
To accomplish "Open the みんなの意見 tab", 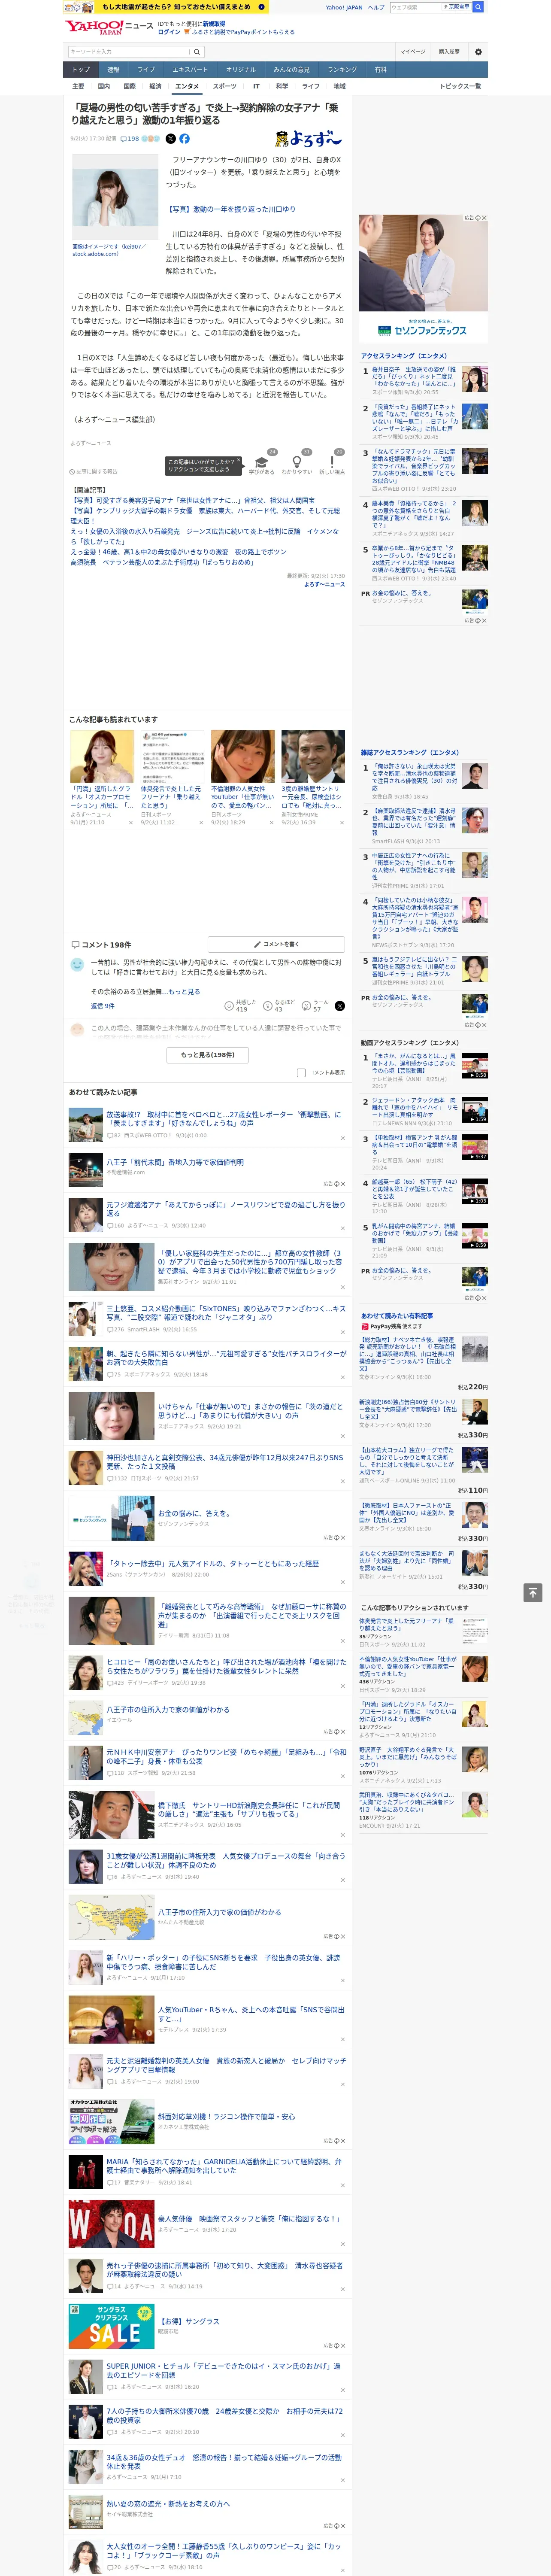I will click(292, 70).
